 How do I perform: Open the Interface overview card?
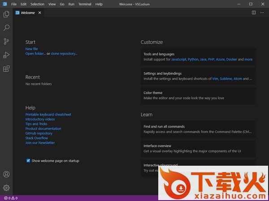(x=198, y=149)
